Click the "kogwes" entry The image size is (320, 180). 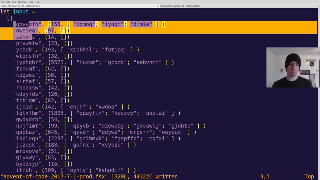point(41,75)
